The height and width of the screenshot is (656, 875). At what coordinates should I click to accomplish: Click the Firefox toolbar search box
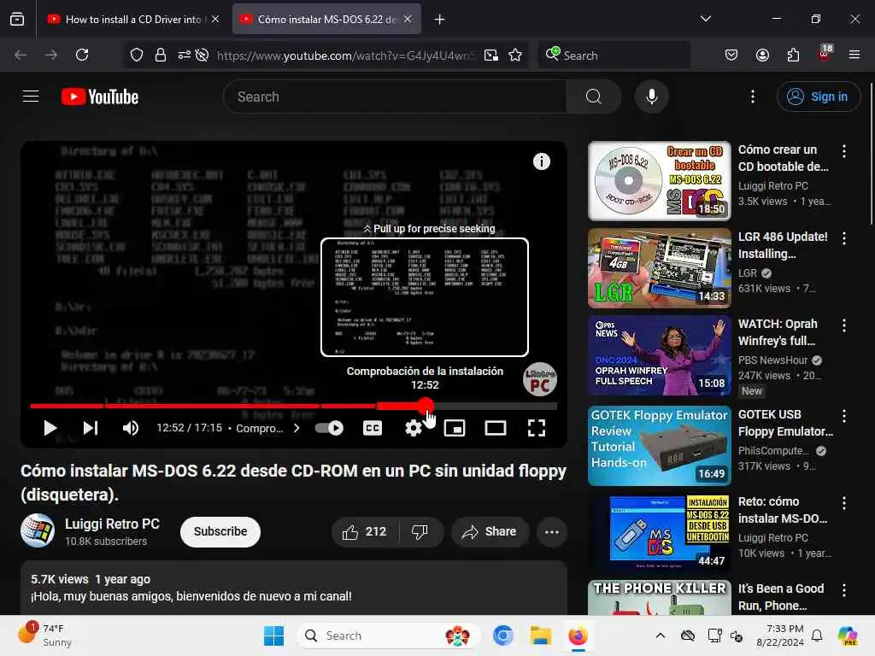pos(614,56)
